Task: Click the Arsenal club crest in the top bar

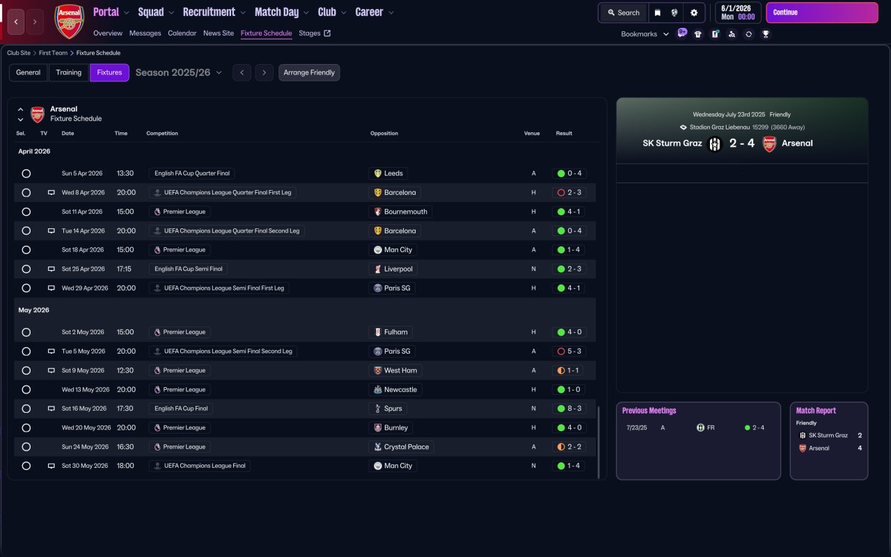Action: [70, 22]
